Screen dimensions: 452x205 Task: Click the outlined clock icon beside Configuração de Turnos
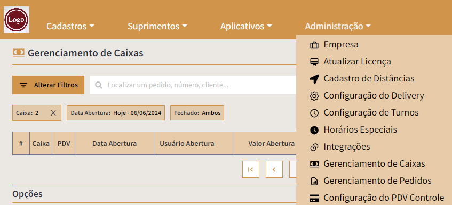[314, 113]
